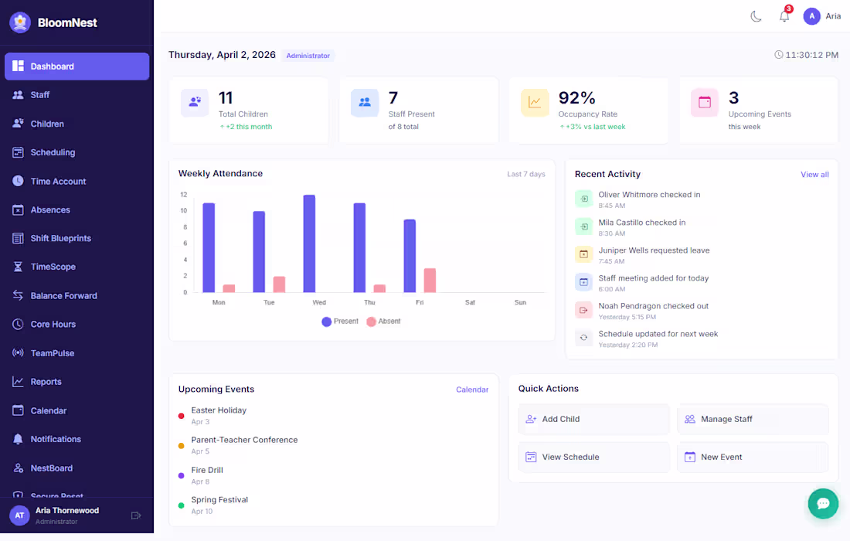This screenshot has width=850, height=541.
Task: Select Children in the navigation menu
Action: [x=51, y=124]
